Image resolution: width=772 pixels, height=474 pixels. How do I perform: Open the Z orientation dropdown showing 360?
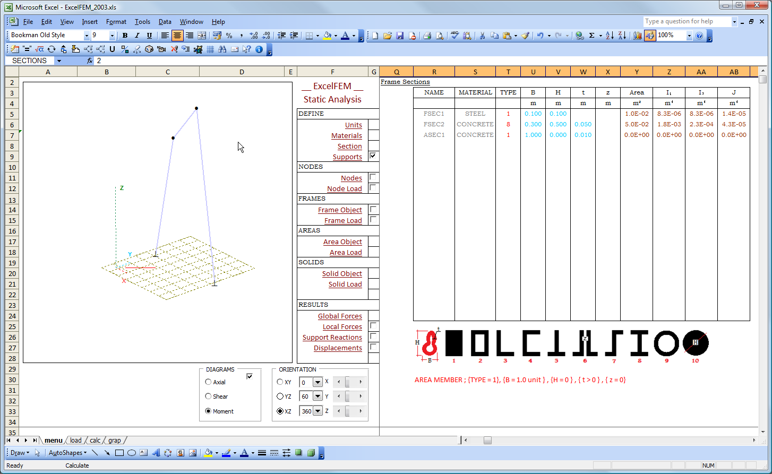pyautogui.click(x=318, y=411)
